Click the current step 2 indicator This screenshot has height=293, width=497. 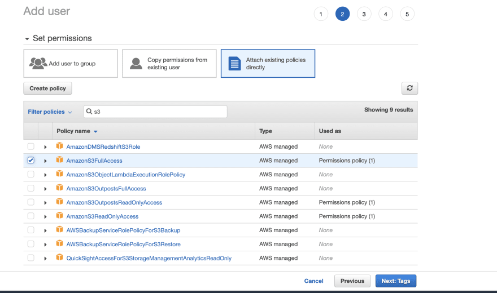tap(342, 14)
